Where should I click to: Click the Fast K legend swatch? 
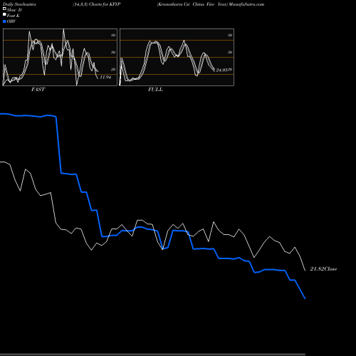click(x=4, y=14)
